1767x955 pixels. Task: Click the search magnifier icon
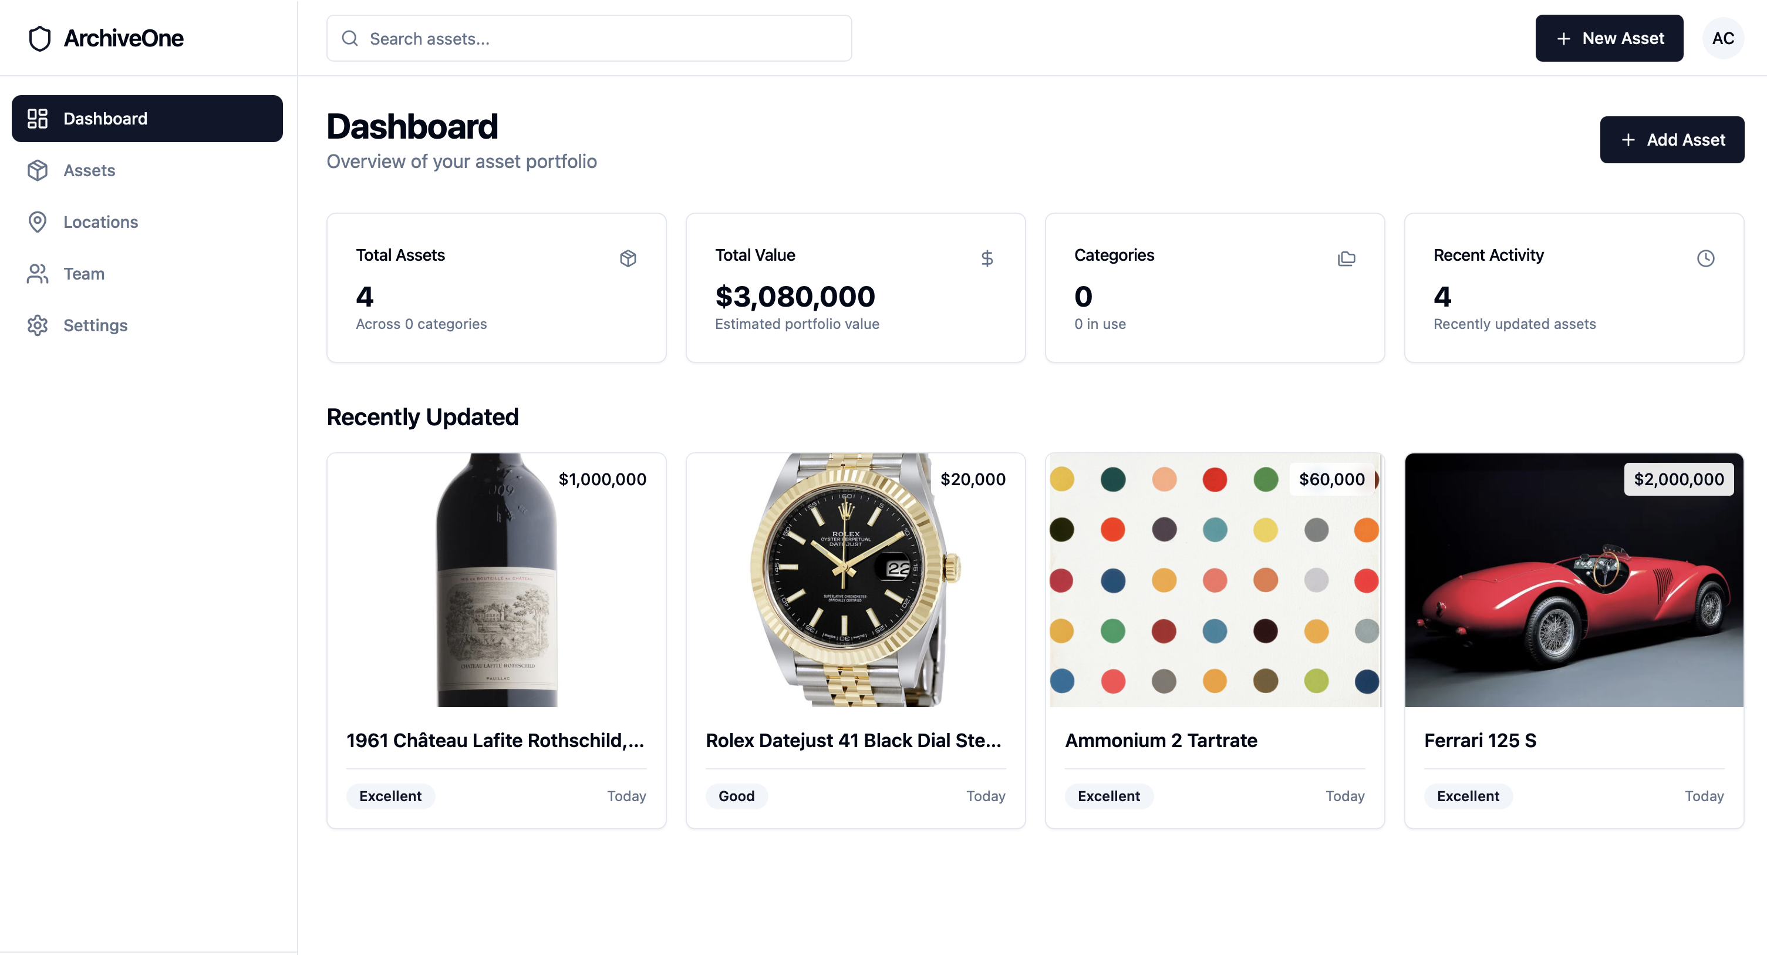coord(350,38)
